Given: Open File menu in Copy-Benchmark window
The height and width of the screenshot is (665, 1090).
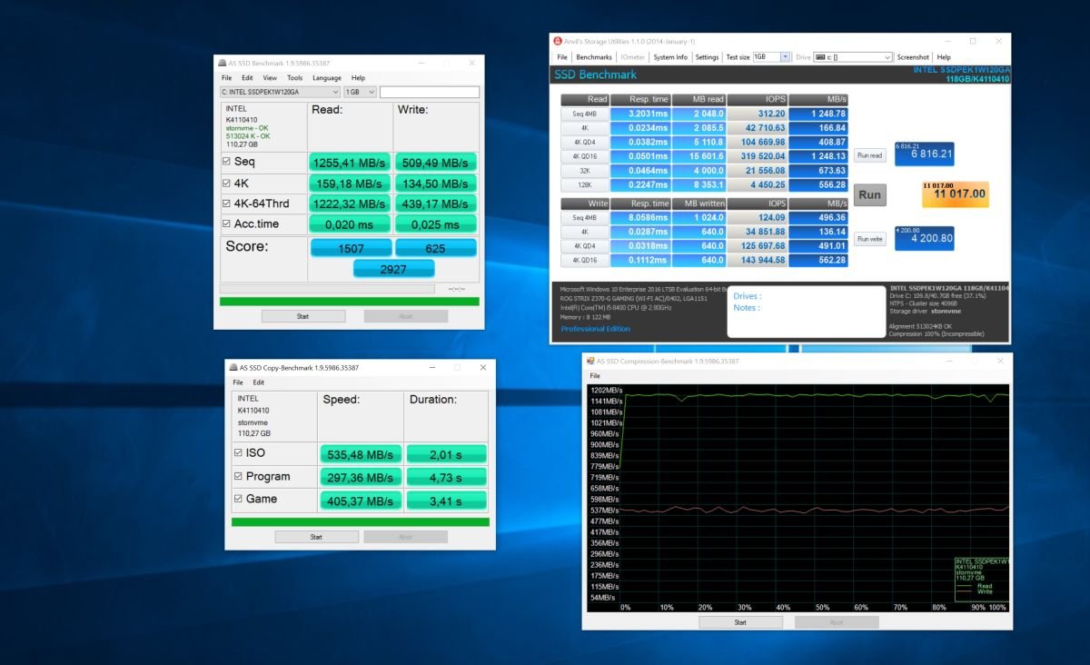Looking at the screenshot, I should (x=239, y=382).
